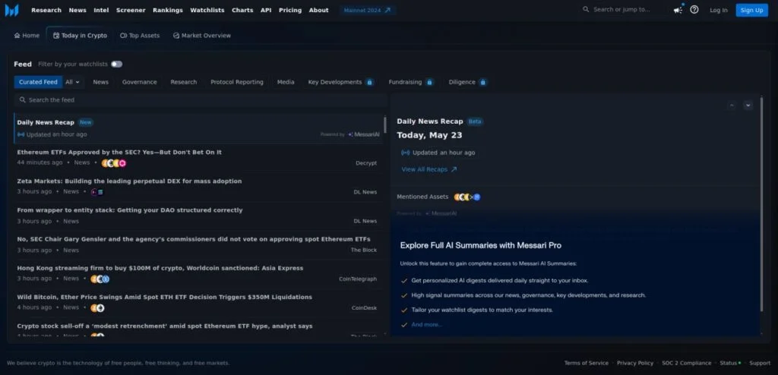Image resolution: width=778 pixels, height=375 pixels.
Task: Click the Messari logo icon
Action: coord(11,10)
